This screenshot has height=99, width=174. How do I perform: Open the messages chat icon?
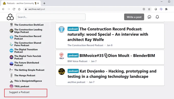click(x=149, y=17)
